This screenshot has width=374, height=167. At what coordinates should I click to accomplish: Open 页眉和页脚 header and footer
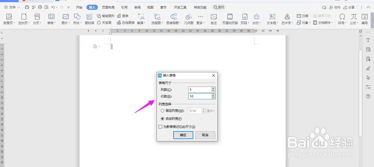(x=230, y=19)
